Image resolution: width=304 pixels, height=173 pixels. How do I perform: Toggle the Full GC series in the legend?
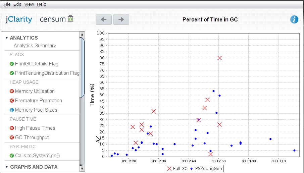pyautogui.click(x=177, y=169)
